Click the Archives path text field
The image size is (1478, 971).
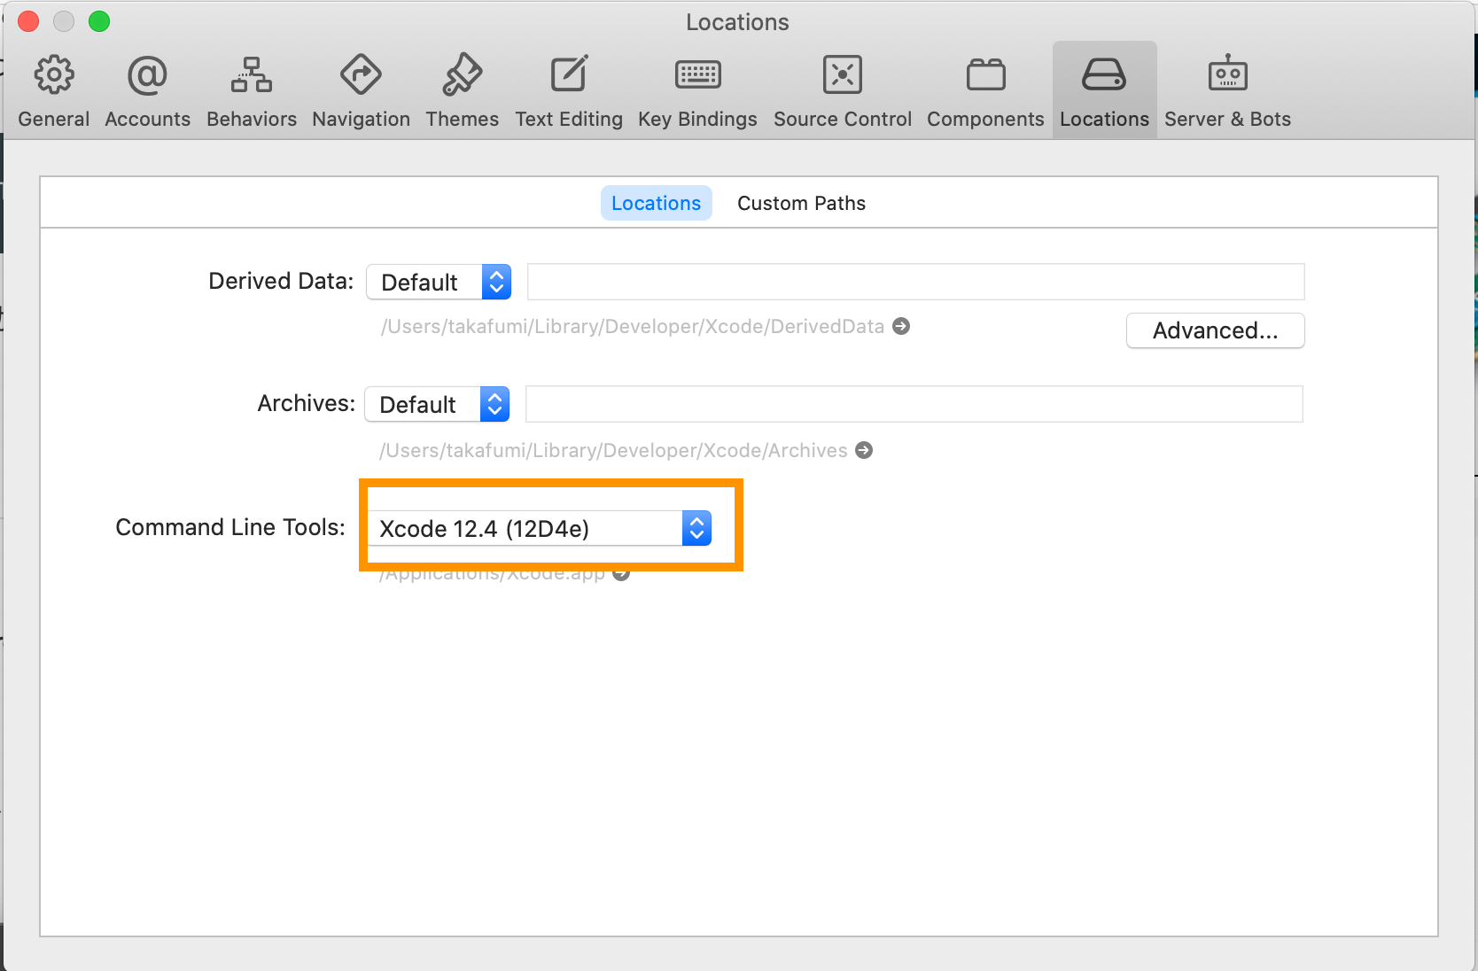[x=914, y=405]
